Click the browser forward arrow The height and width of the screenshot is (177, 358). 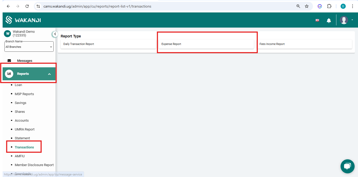[18, 6]
